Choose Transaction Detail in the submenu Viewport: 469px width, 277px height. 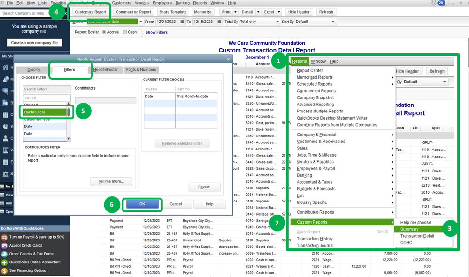(417, 236)
